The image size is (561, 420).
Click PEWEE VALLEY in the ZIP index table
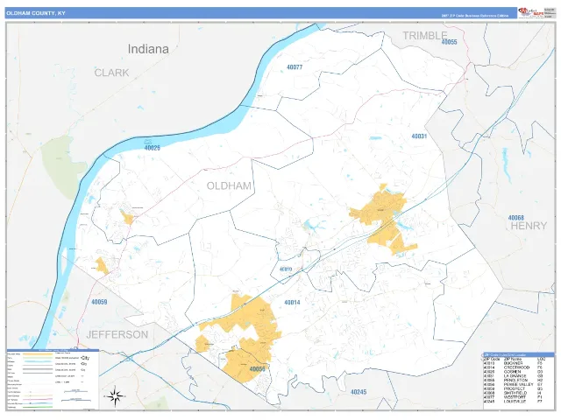pos(518,384)
